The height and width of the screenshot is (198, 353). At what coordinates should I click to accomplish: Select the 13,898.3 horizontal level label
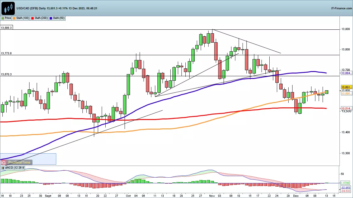tap(6, 28)
